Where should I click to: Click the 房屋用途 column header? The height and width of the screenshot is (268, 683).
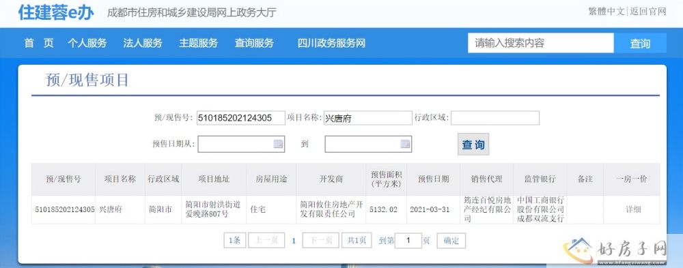tap(271, 179)
